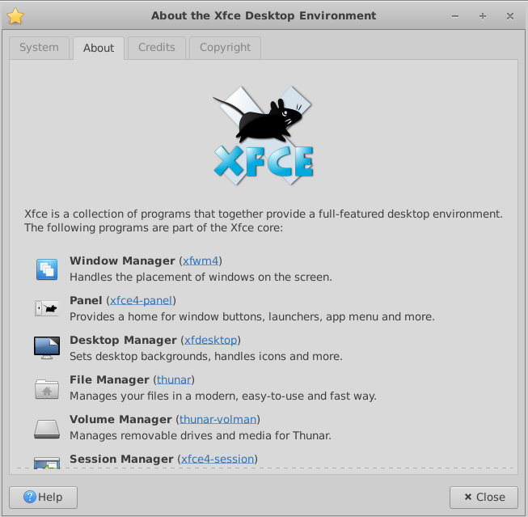This screenshot has width=528, height=517.
Task: Click the 'Desktop Manager' heading text
Action: pos(123,340)
